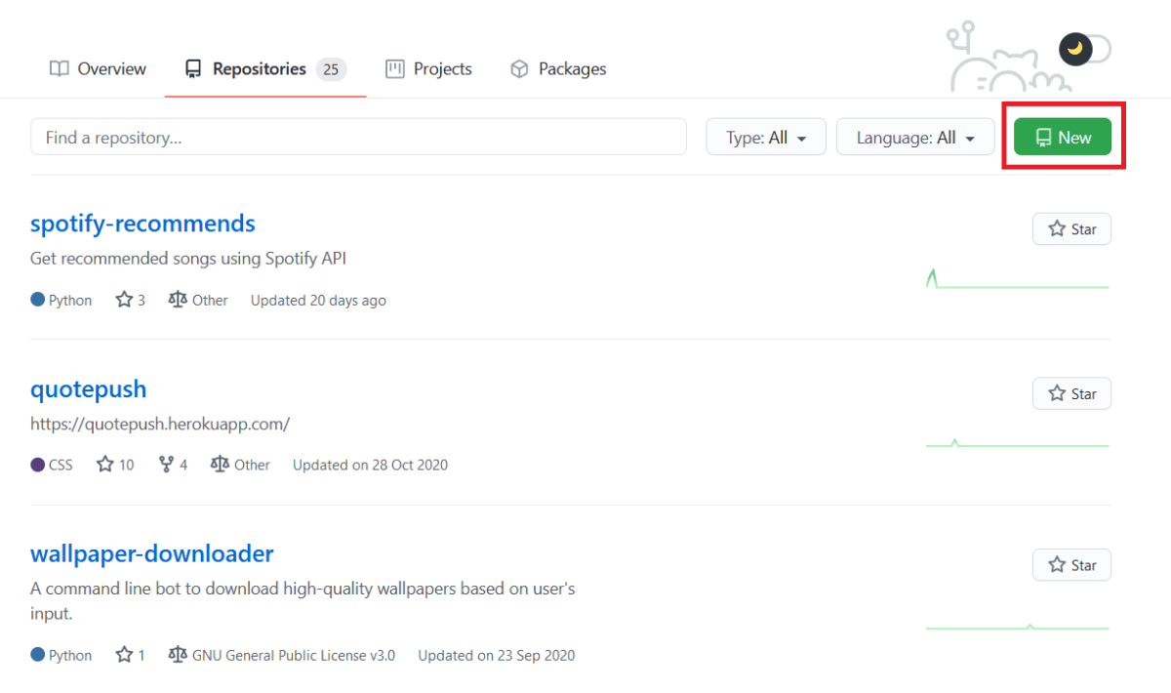The image size is (1171, 693).
Task: Open the Type: All dropdown
Action: coord(766,138)
